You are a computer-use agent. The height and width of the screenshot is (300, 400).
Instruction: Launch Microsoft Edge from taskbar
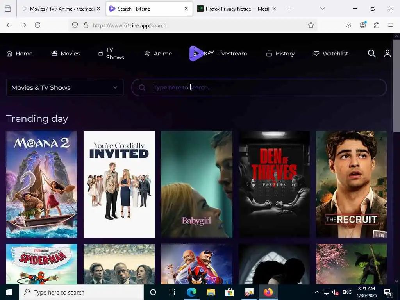click(x=191, y=292)
